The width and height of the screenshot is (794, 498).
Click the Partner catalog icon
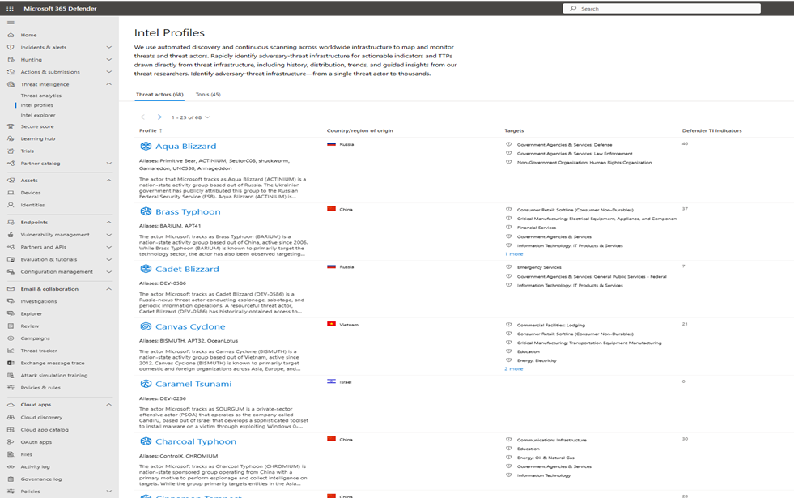point(11,164)
